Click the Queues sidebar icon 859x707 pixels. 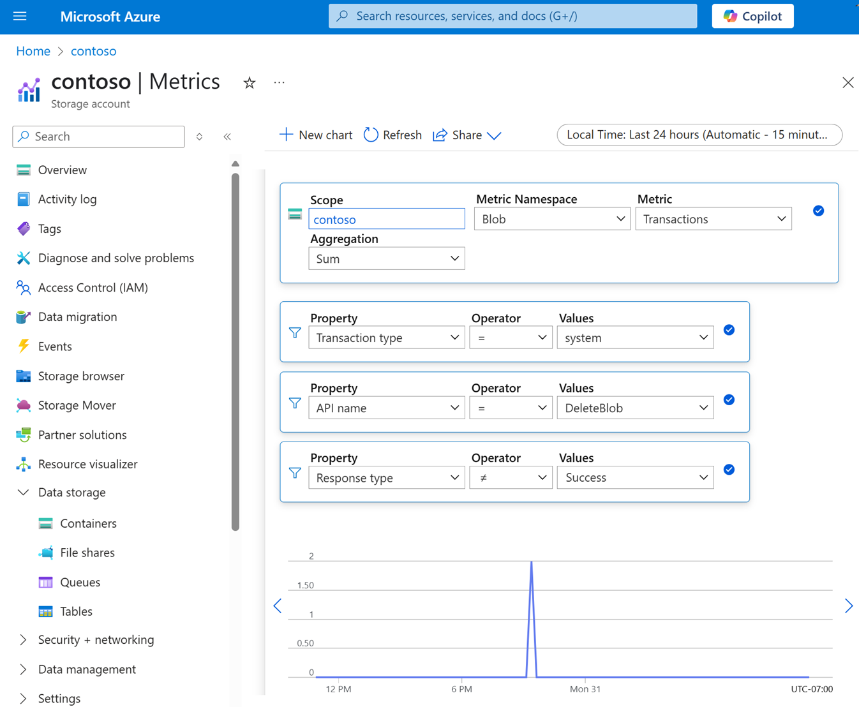45,582
